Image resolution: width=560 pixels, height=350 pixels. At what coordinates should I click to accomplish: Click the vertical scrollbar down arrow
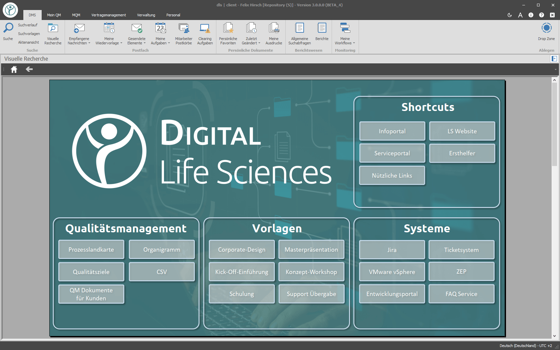554,336
